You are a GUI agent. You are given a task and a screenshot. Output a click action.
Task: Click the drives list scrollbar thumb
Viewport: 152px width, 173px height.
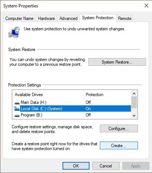point(134,102)
